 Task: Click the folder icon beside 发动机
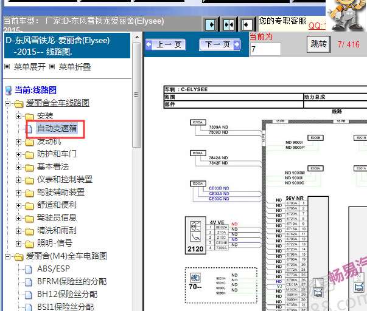point(29,142)
